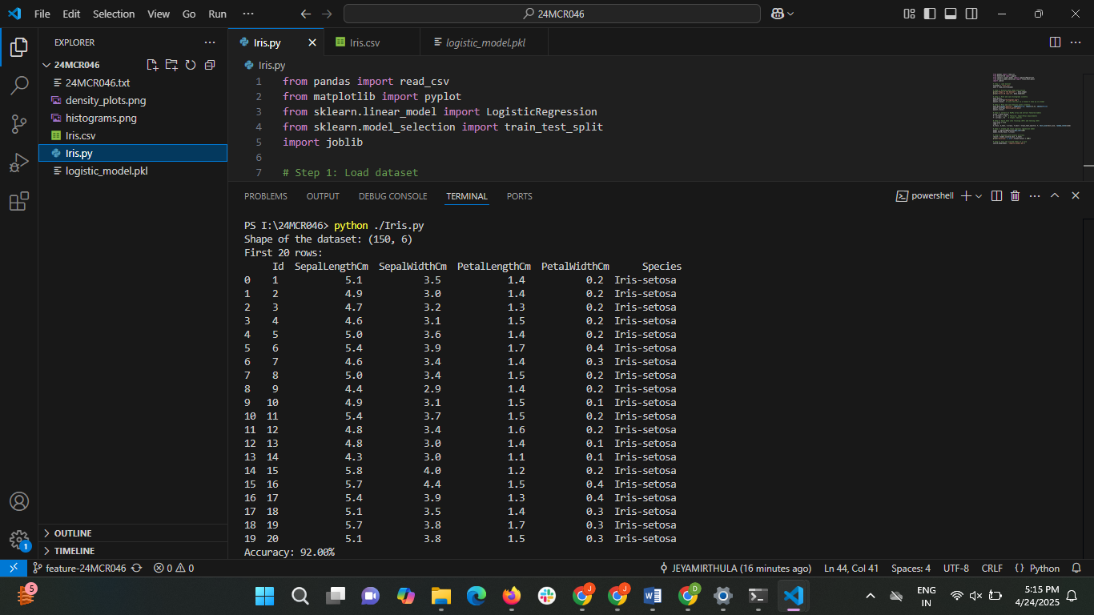This screenshot has height=615, width=1094.
Task: Select Python language mode in status bar
Action: [x=1044, y=568]
